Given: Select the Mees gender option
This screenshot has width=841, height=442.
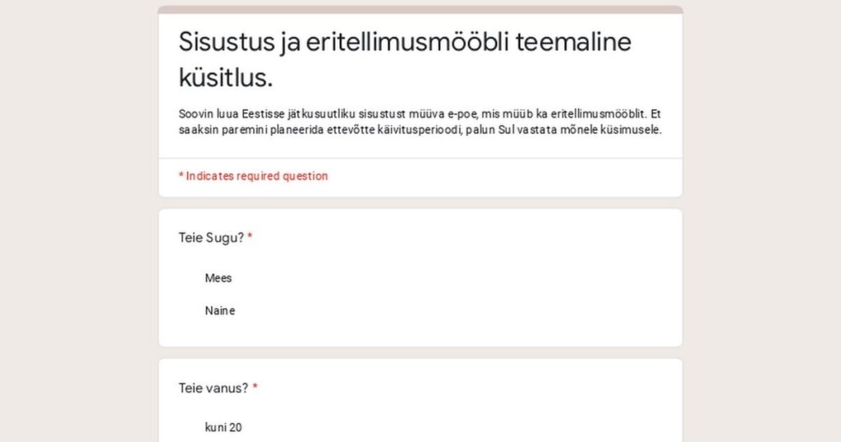Looking at the screenshot, I should [218, 278].
